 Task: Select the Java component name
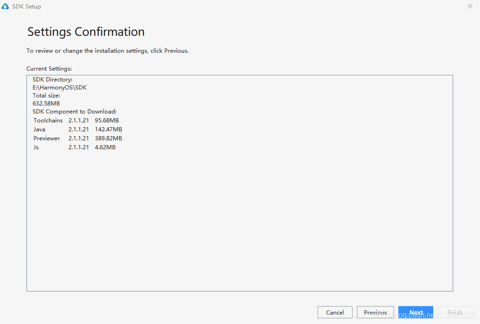point(39,129)
